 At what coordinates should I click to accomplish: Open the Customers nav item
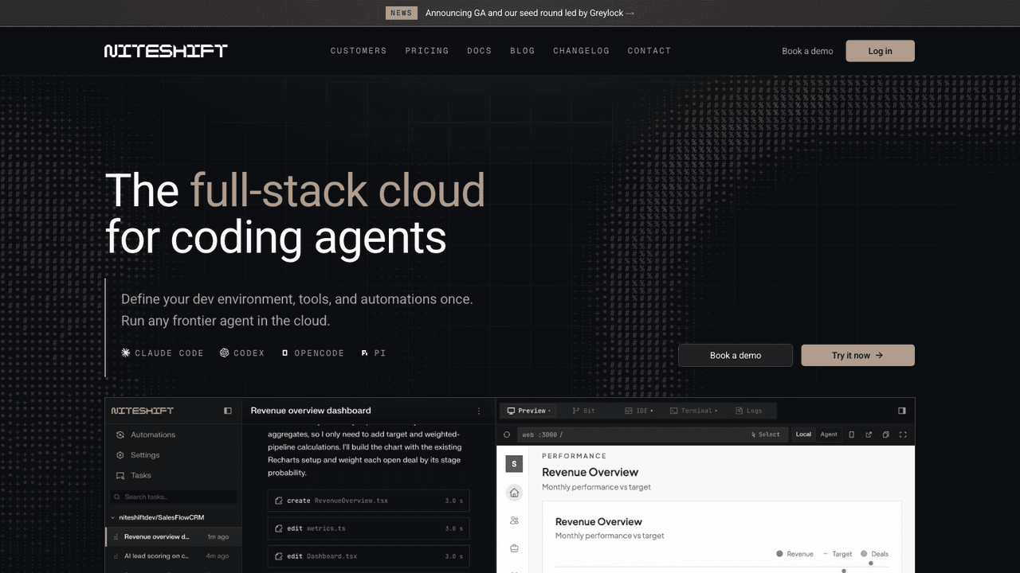(x=359, y=51)
